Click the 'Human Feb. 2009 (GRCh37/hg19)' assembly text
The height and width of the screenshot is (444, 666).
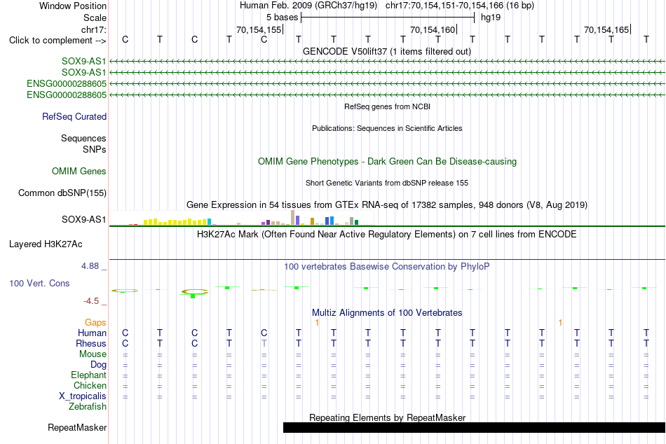click(x=308, y=6)
